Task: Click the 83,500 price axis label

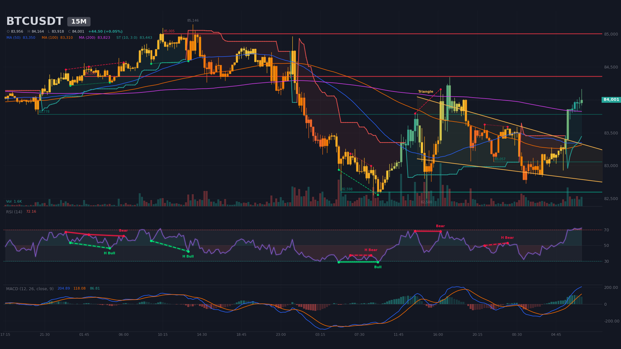Action: [611, 133]
